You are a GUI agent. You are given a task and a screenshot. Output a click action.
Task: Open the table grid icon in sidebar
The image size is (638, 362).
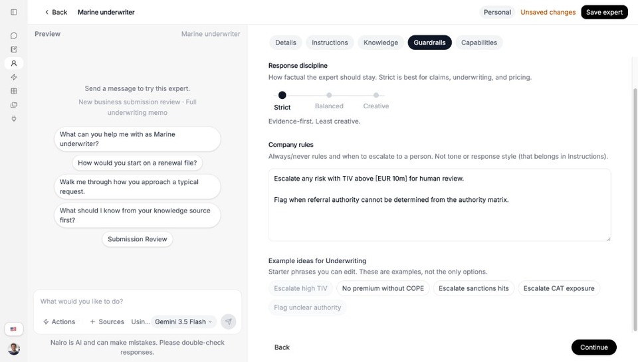tap(14, 91)
